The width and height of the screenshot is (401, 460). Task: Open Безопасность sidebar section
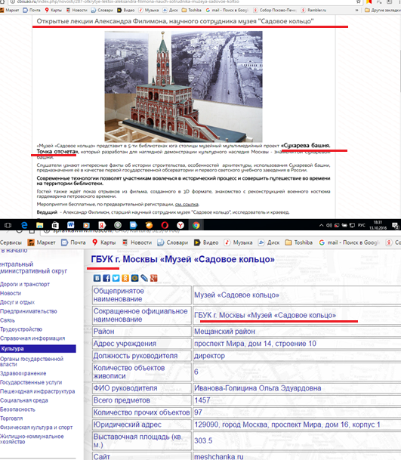click(17, 409)
